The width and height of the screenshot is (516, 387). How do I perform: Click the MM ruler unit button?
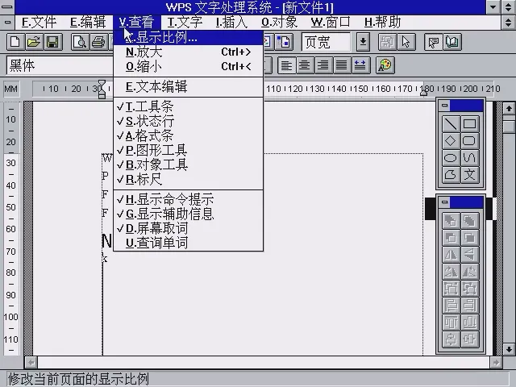pos(11,89)
